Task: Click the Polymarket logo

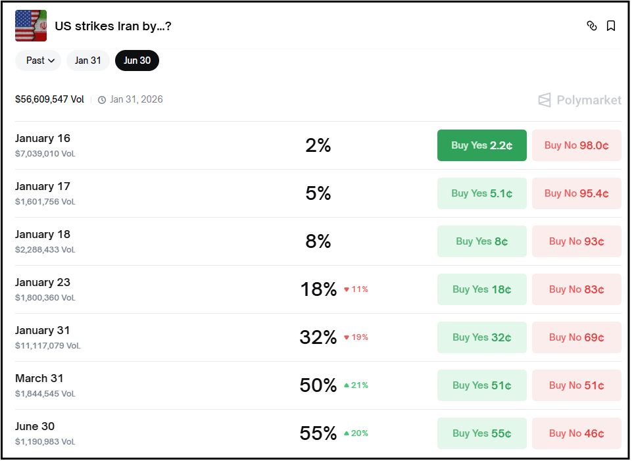Action: click(x=579, y=100)
